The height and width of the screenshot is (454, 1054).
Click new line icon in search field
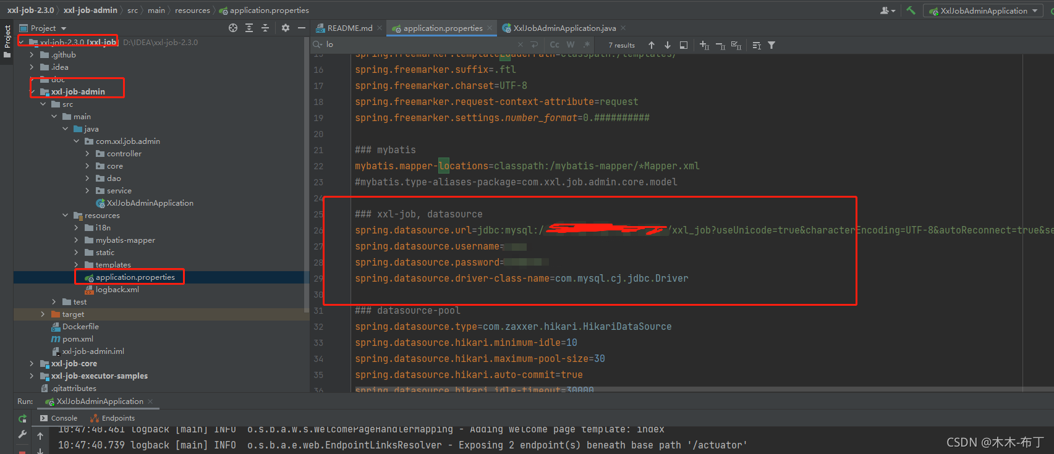pyautogui.click(x=535, y=44)
